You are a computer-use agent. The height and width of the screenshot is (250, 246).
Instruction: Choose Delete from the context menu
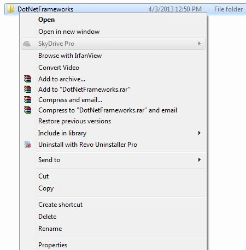48,217
